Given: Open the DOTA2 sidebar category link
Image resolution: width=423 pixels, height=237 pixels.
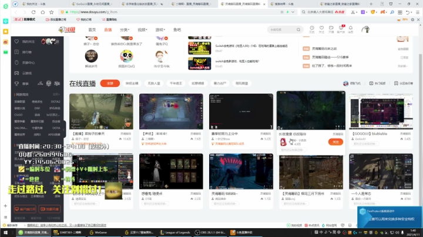Looking at the screenshot, I should [55, 102].
